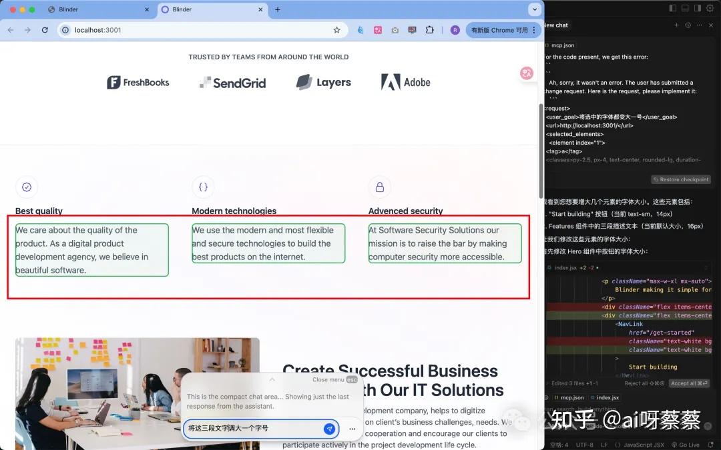Start a new chat with the plus icon
The width and height of the screenshot is (721, 450).
click(x=677, y=25)
